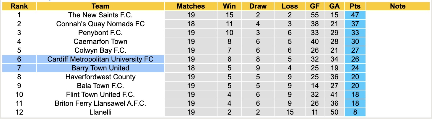
Task: Select Flint Town United F.C.
Action: (x=100, y=95)
